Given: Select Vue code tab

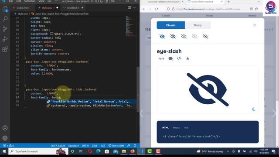Looking at the screenshot, I should pos(186,127).
